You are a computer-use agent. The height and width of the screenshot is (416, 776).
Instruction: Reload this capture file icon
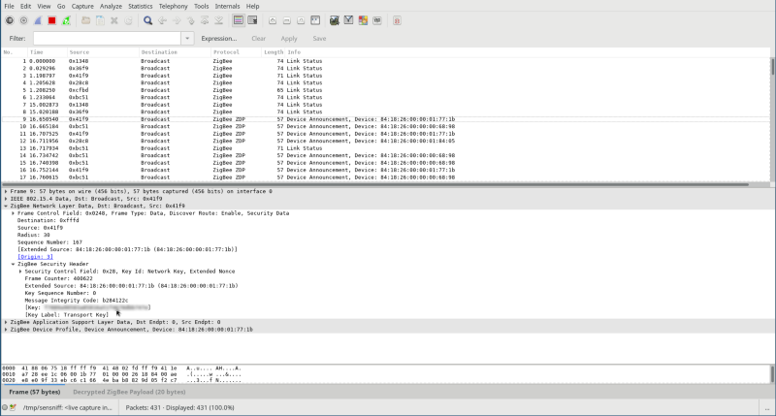[x=128, y=20]
